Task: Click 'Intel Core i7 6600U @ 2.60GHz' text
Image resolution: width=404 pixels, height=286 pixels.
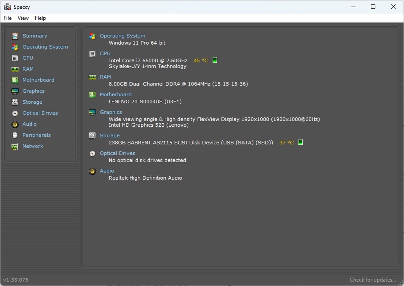Action: [148, 61]
